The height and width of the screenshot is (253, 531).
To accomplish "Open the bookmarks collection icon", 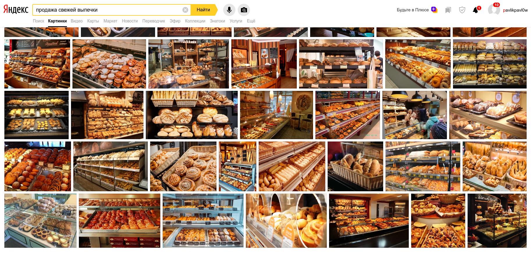I will [448, 10].
